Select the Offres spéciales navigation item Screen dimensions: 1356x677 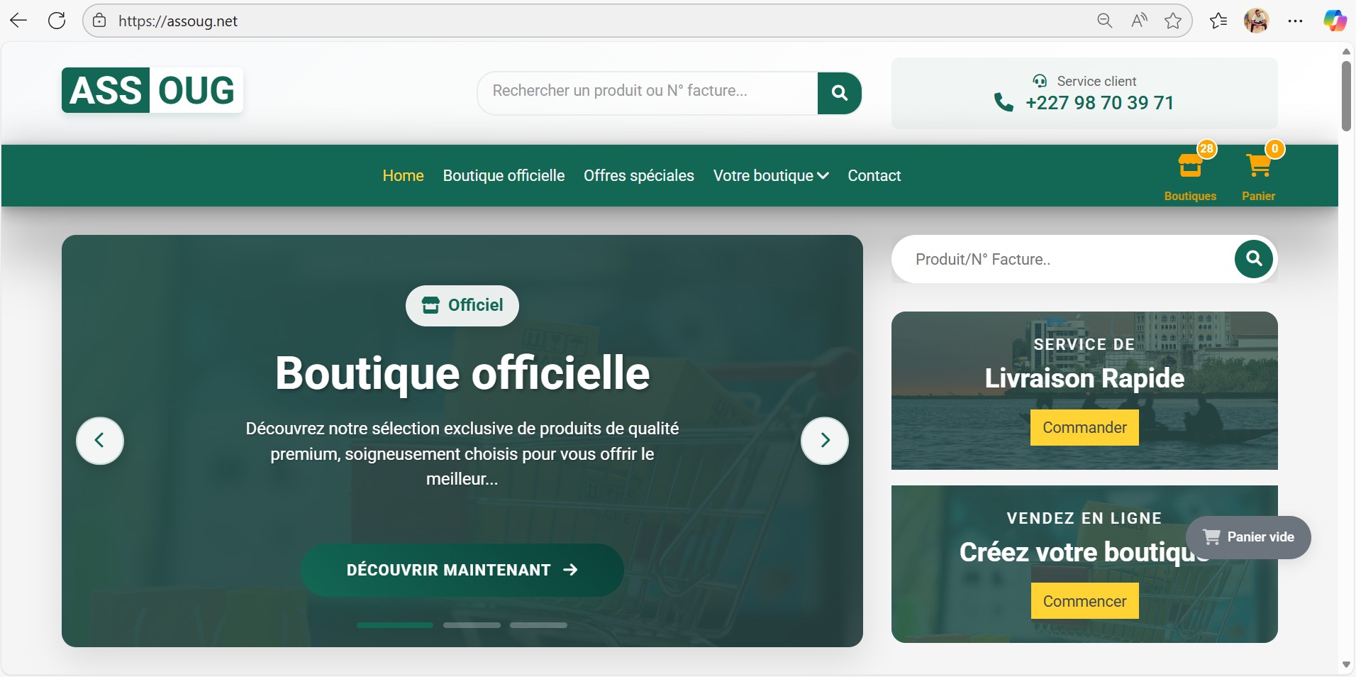tap(638, 175)
